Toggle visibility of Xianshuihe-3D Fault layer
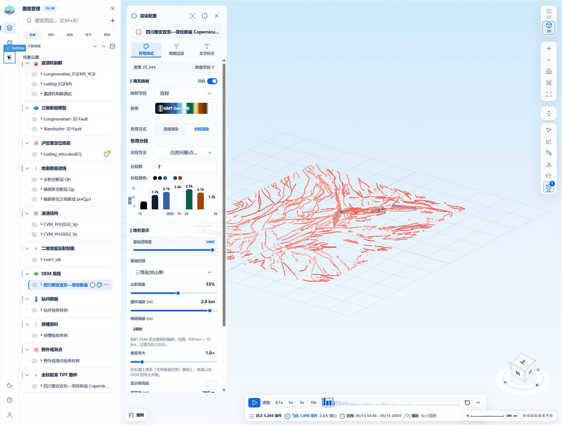This screenshot has height=425, width=562. pyautogui.click(x=34, y=129)
